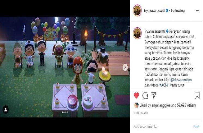Open the 5 hours ago timestamp

[x=141, y=113]
